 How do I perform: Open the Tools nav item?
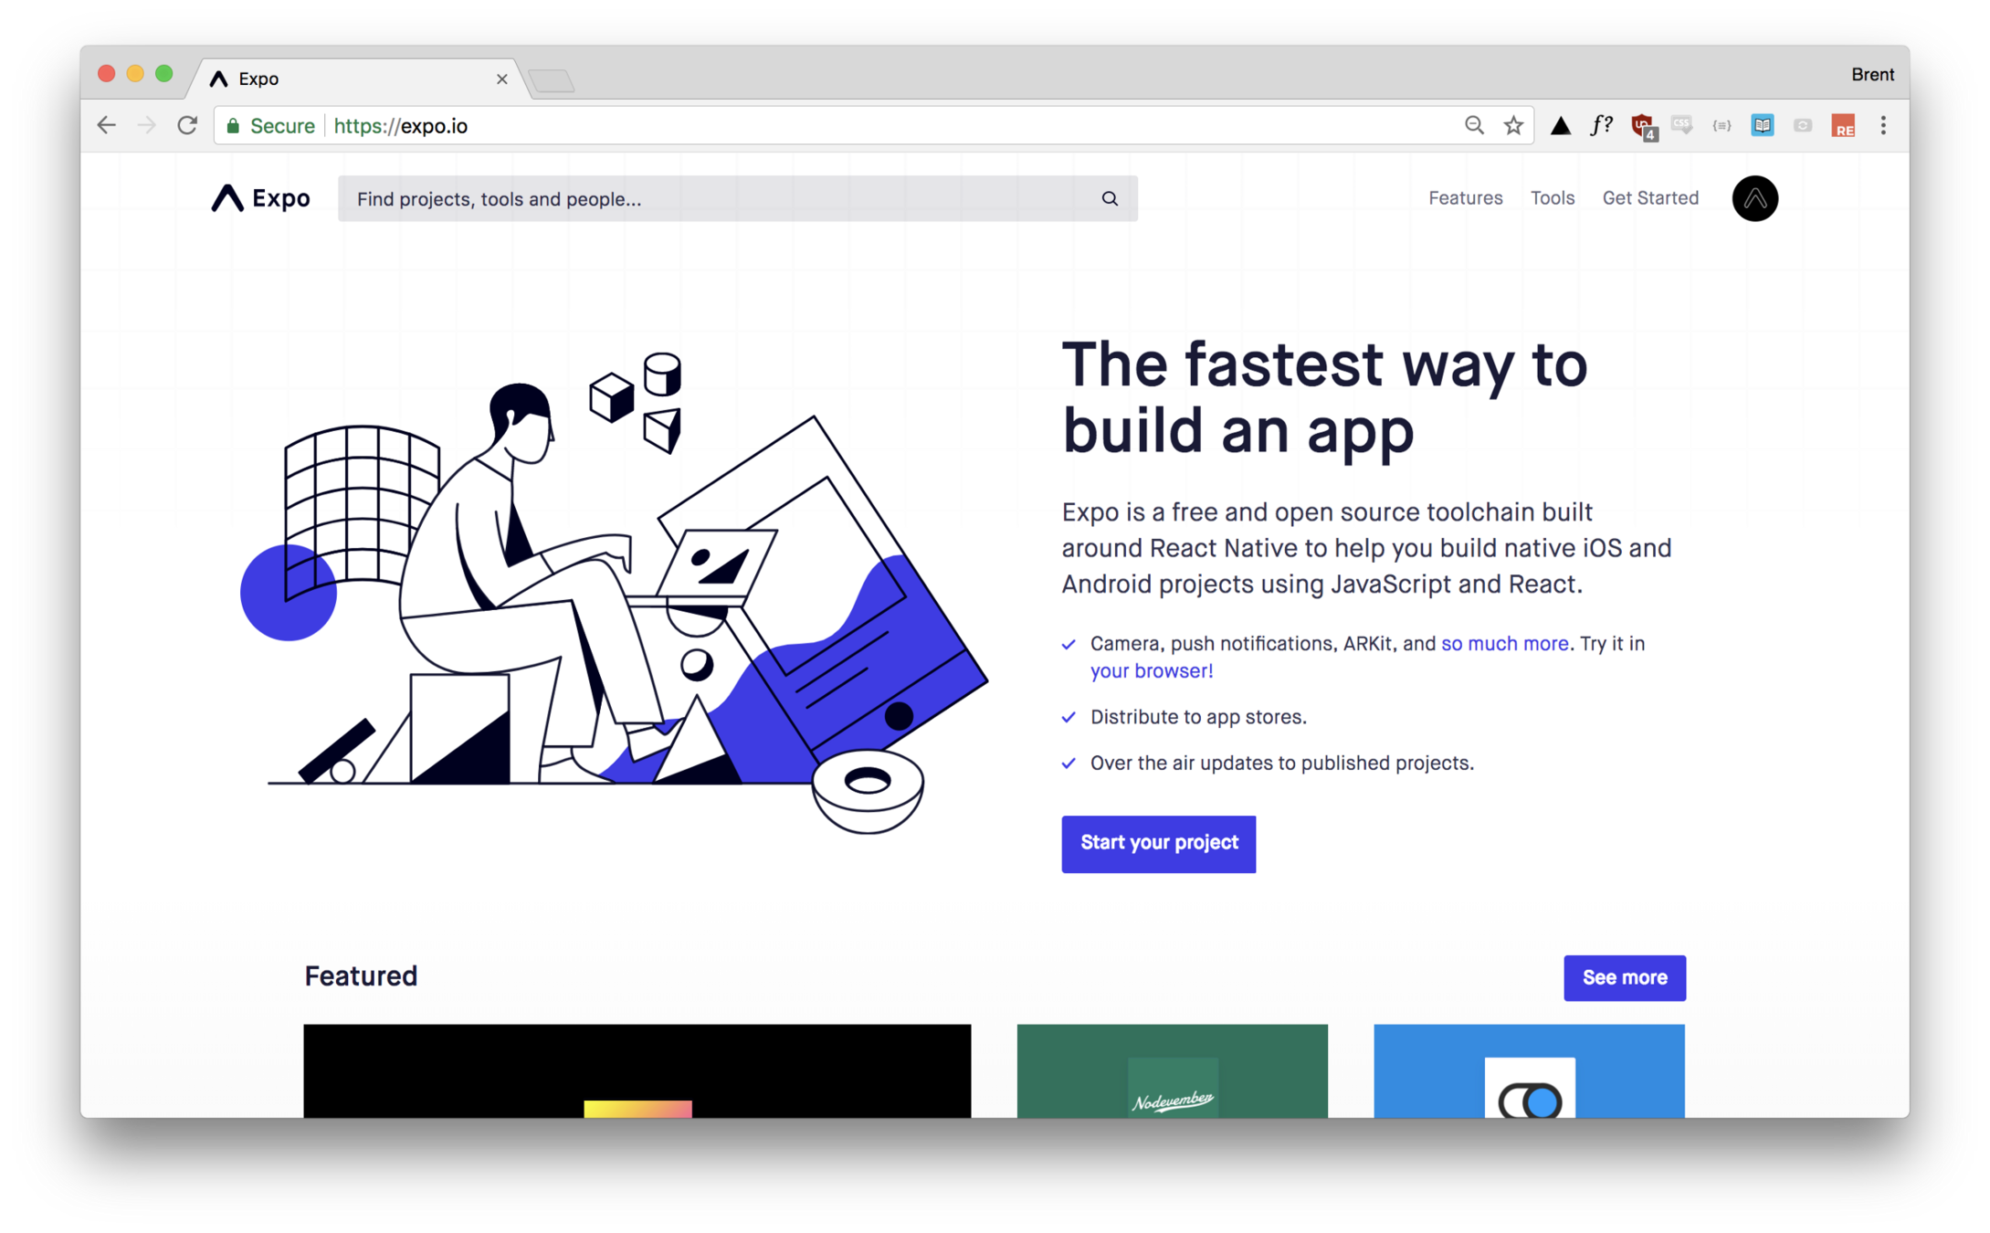(x=1551, y=198)
